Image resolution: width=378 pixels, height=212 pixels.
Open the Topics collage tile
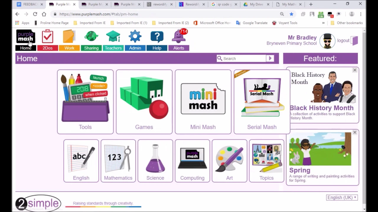click(x=267, y=161)
